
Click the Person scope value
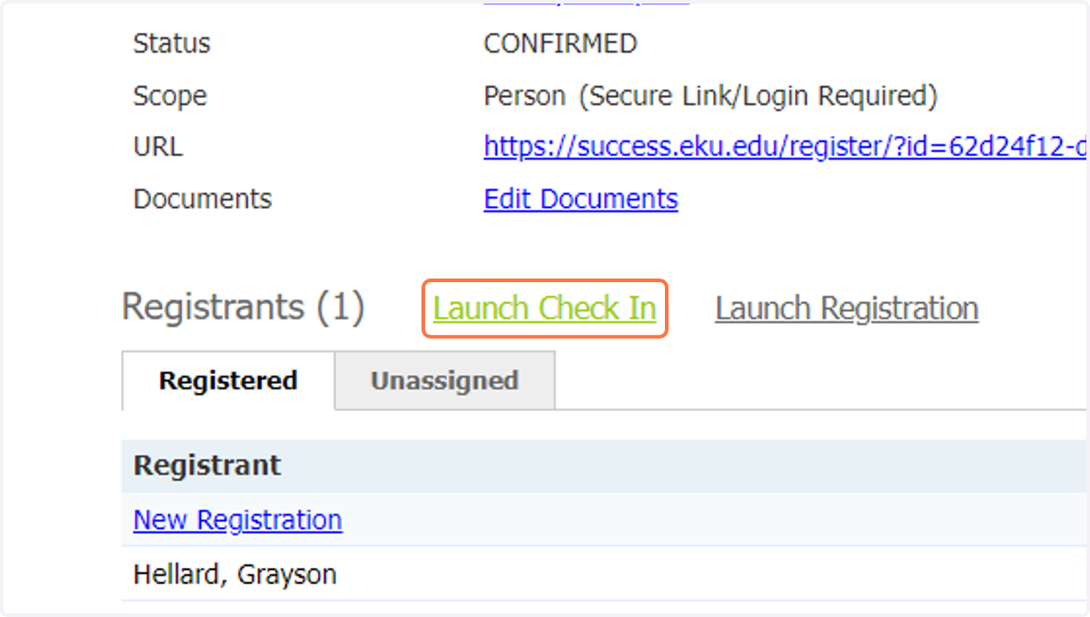[710, 96]
